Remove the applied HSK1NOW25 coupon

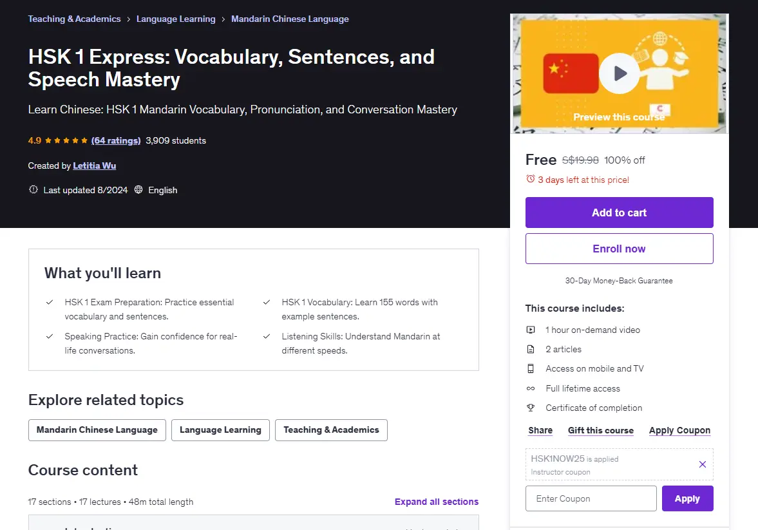(x=703, y=464)
